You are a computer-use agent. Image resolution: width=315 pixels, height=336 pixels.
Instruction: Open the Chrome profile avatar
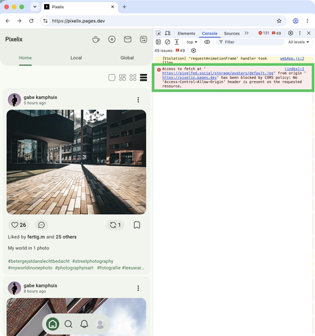(295, 21)
